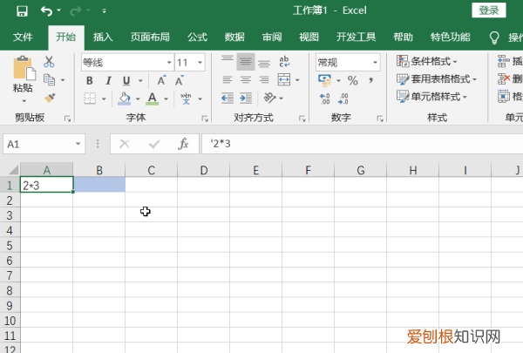Expand the Copy options arrow

click(63, 80)
